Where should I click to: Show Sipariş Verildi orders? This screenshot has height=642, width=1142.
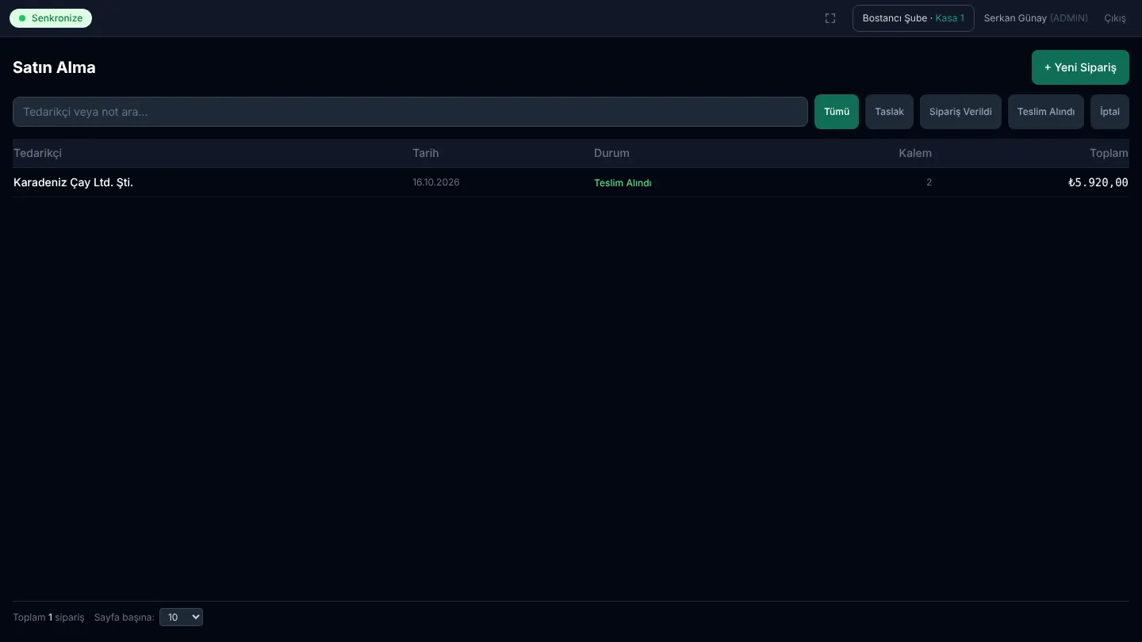pyautogui.click(x=960, y=112)
